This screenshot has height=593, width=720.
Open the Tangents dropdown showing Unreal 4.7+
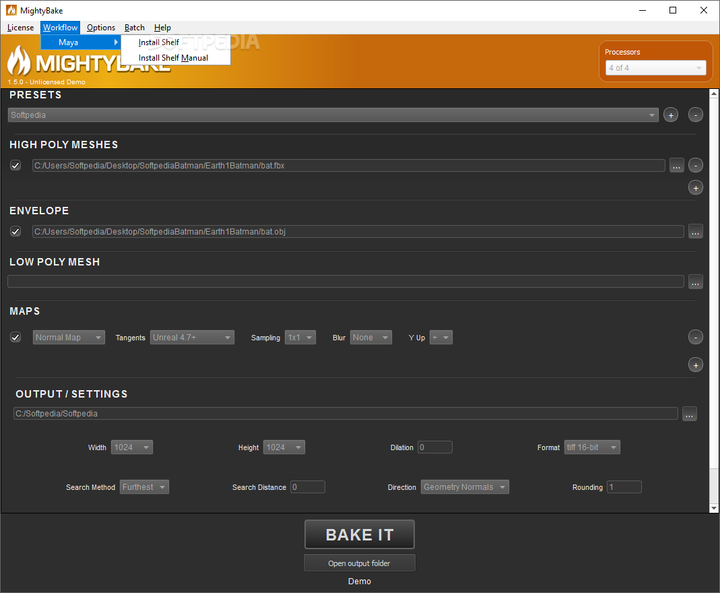pos(192,338)
